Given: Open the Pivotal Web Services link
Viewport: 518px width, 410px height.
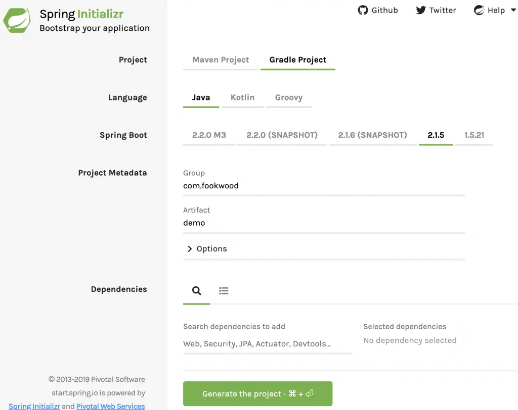Looking at the screenshot, I should (110, 406).
